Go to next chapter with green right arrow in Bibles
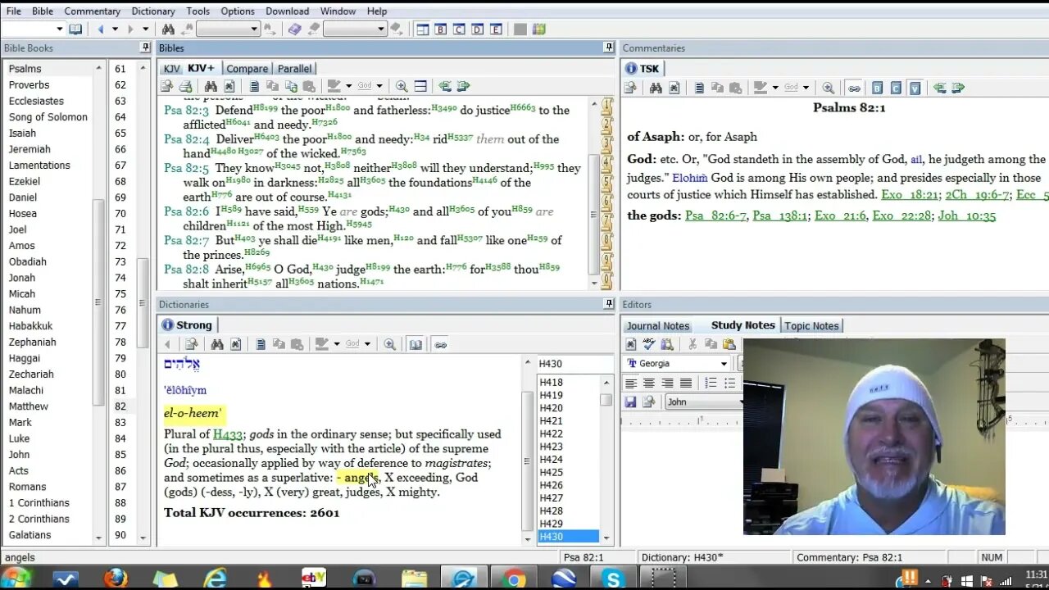Viewport: 1049px width, 590px height. click(463, 86)
